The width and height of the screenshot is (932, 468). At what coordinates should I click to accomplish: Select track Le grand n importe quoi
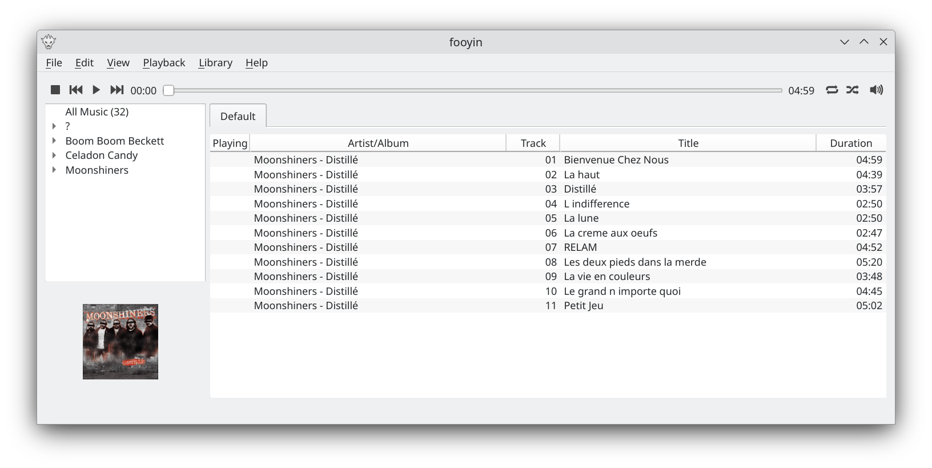click(622, 291)
